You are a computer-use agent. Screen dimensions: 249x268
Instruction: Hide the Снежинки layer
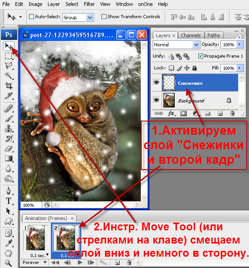(x=156, y=83)
